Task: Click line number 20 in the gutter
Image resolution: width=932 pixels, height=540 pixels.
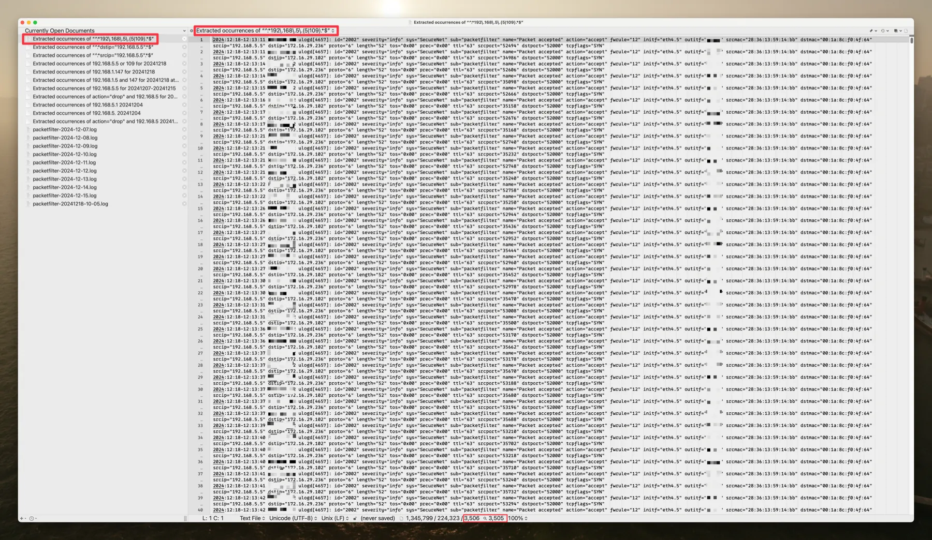Action: (x=200, y=268)
